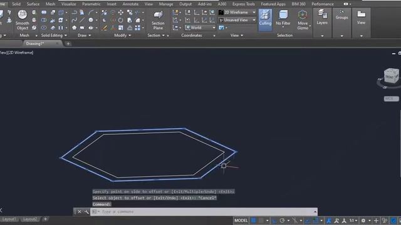Switch to the Layout2 tab
401x225 pixels.
coord(30,219)
